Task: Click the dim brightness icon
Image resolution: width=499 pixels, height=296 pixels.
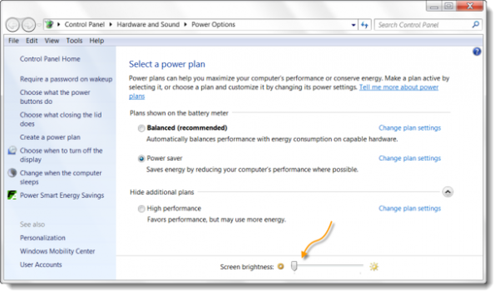Action: (280, 267)
